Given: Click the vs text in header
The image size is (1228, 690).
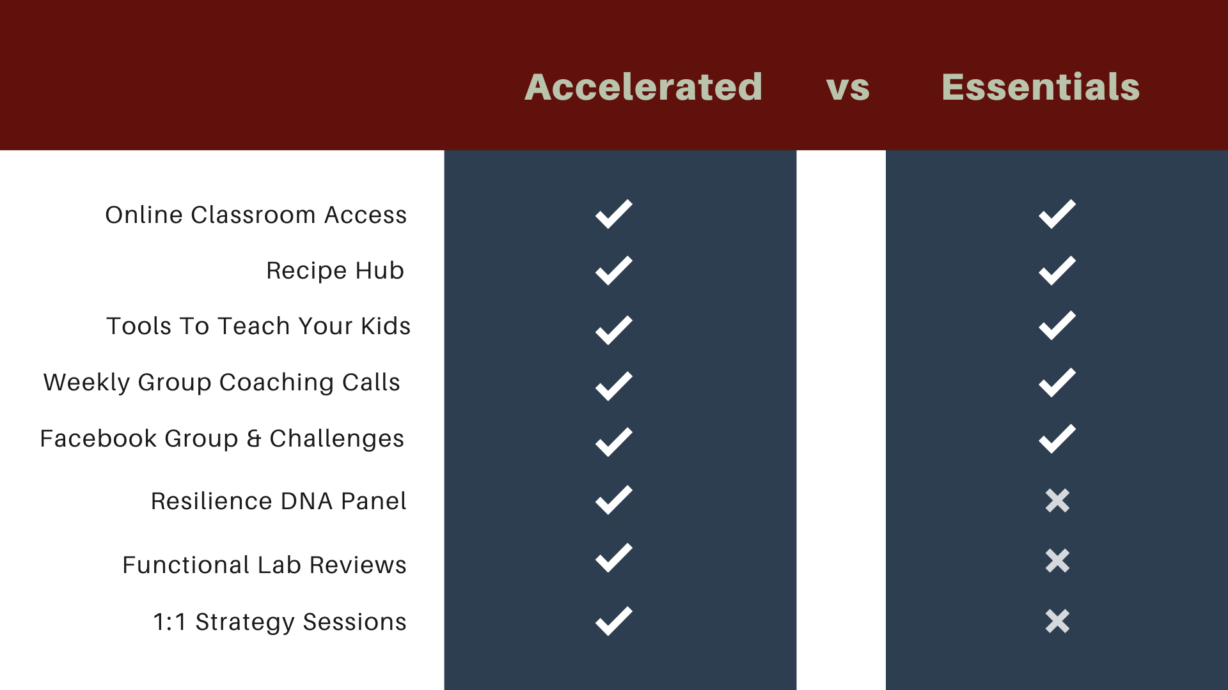Looking at the screenshot, I should click(x=847, y=88).
